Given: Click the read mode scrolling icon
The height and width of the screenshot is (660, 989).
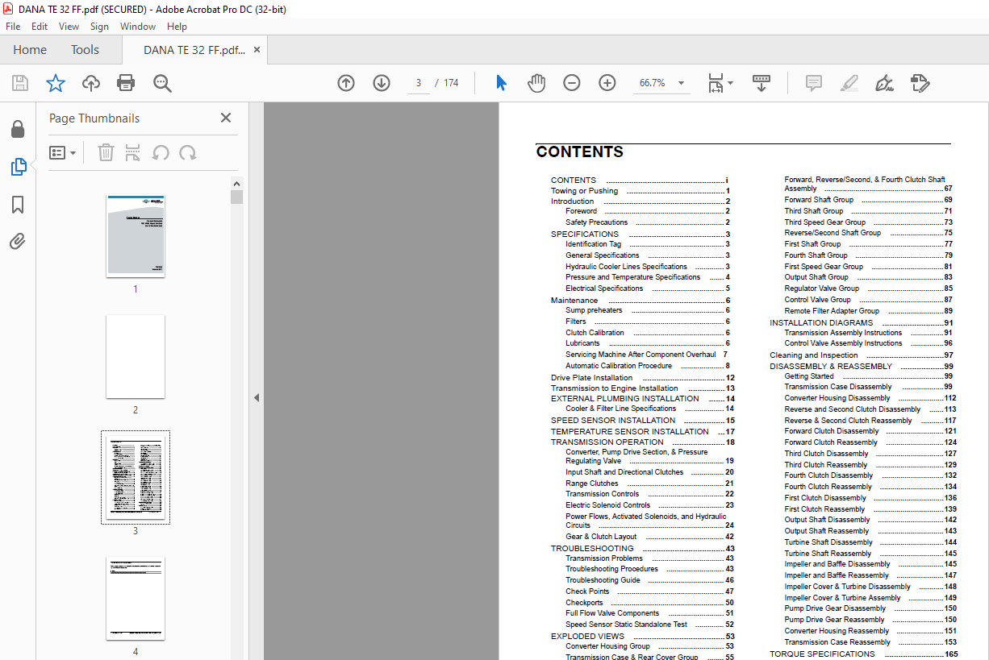Looking at the screenshot, I should 762,83.
